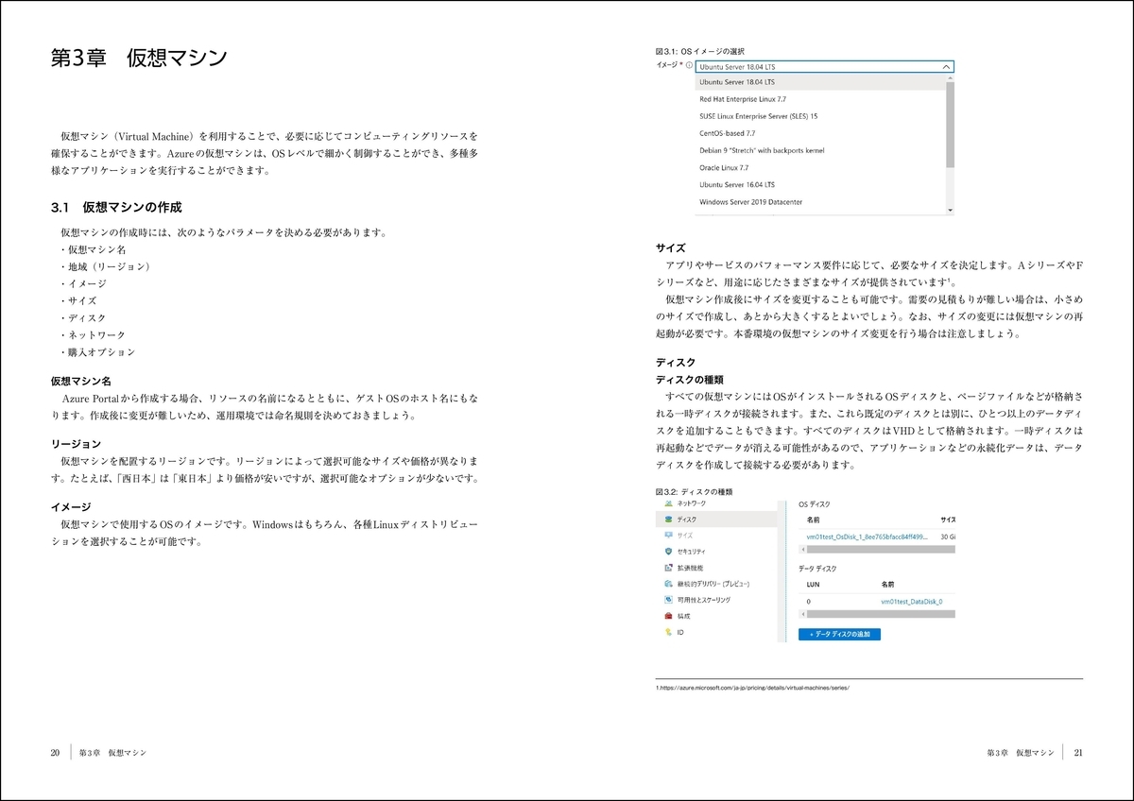Click the サイズ monitor icon
The image size is (1134, 801).
point(668,535)
